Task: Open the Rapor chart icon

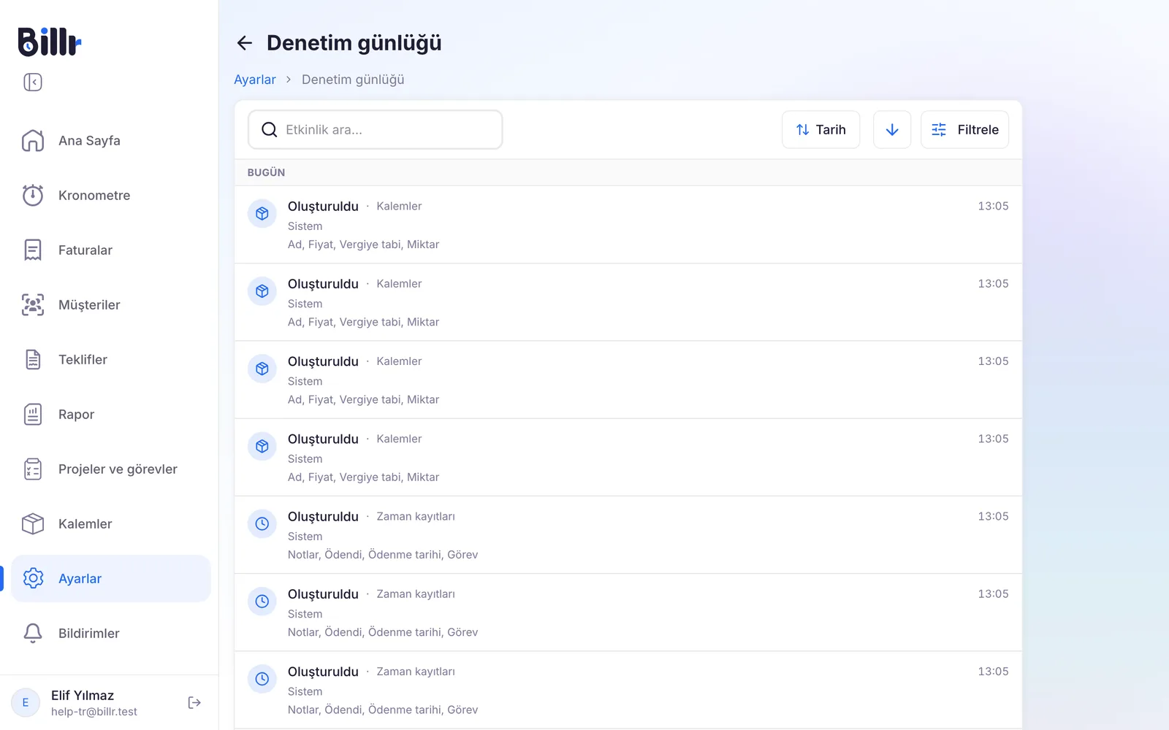Action: point(33,414)
